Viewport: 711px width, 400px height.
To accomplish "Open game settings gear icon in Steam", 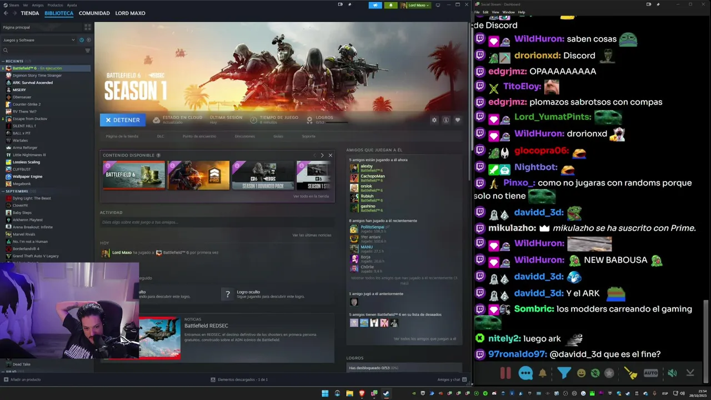I will click(434, 120).
